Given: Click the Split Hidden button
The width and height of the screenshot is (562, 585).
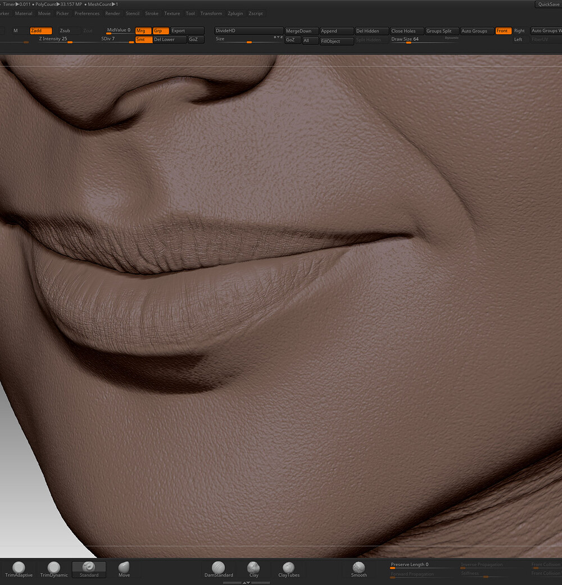Looking at the screenshot, I should [x=371, y=40].
